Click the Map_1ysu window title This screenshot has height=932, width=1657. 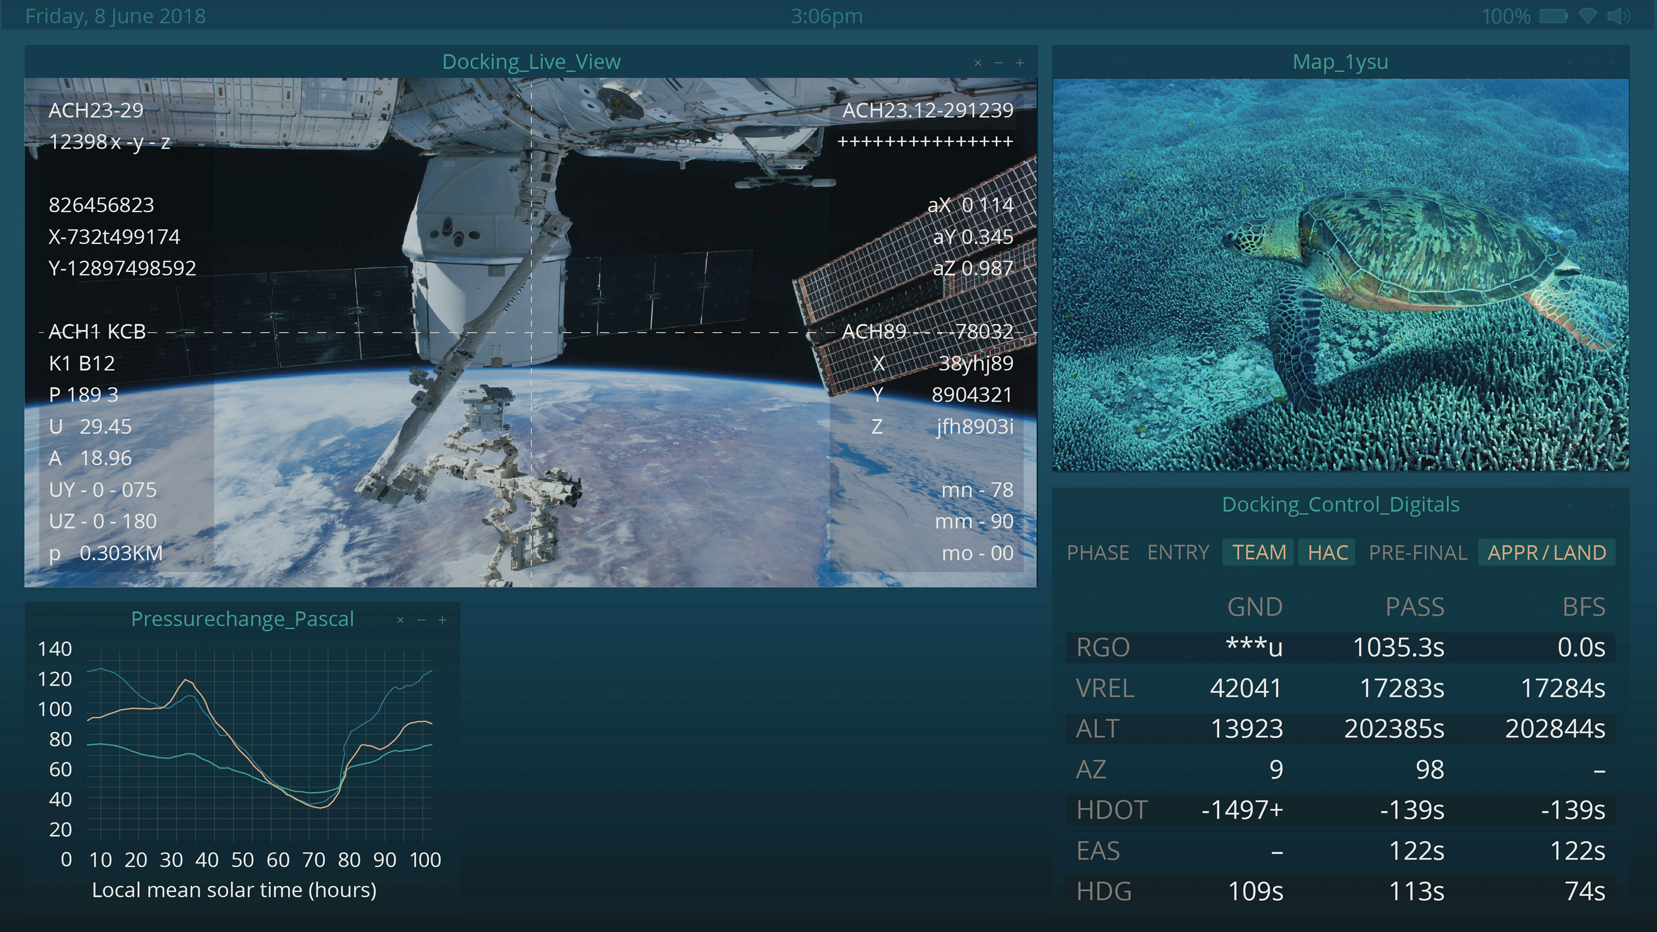click(1341, 62)
